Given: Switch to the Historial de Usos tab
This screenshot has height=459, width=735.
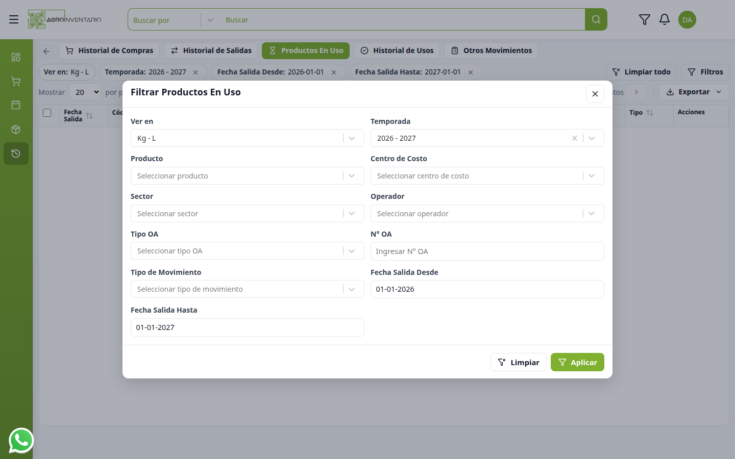Looking at the screenshot, I should pos(397,50).
